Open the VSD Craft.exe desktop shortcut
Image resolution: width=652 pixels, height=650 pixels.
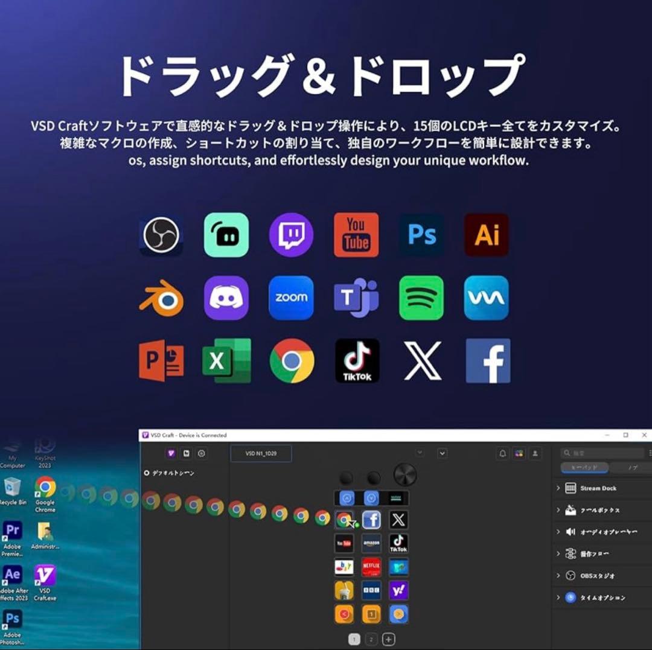click(x=45, y=582)
